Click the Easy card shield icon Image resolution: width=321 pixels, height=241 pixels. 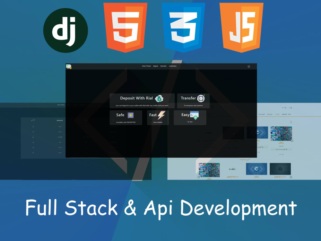[194, 115]
